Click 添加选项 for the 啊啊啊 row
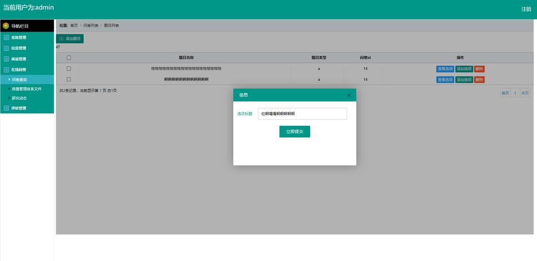Screen dimensions: 537x261 click(x=464, y=80)
